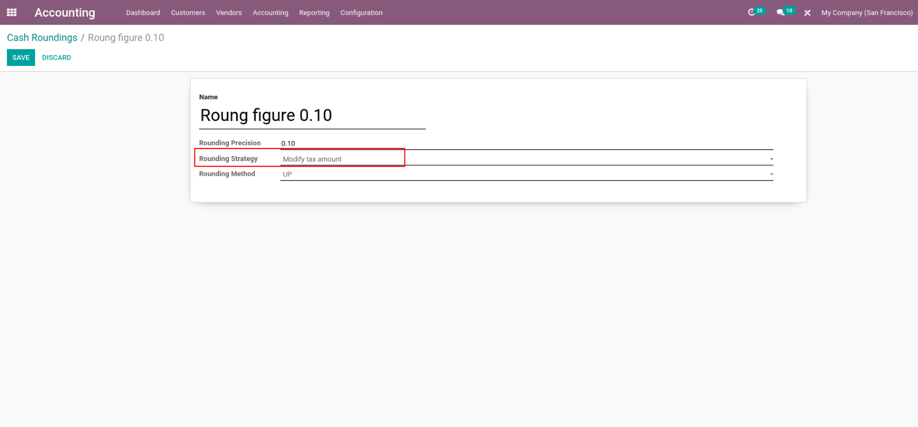The image size is (918, 427).
Task: Click the Accounting app title
Action: (65, 13)
